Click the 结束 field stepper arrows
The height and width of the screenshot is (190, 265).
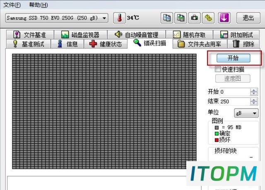coord(253,102)
